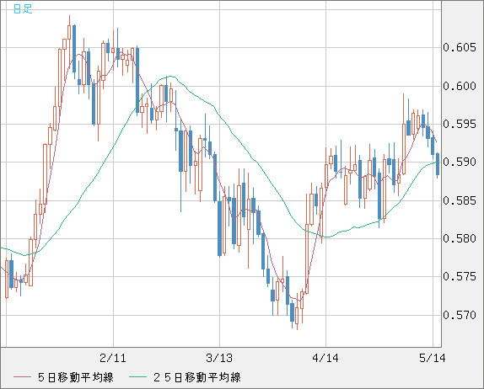Click the 5/14 date axis label

433,358
